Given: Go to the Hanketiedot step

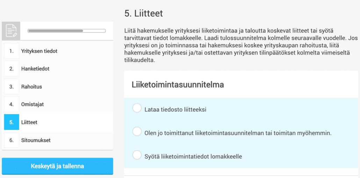Looking at the screenshot, I should click(x=35, y=69).
